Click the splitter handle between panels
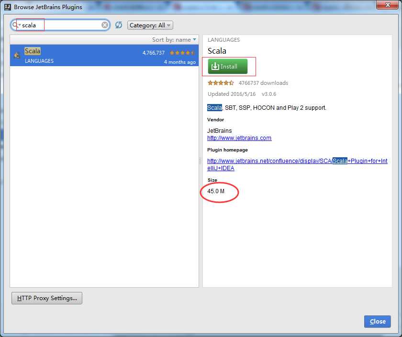The image size is (402, 337). pyautogui.click(x=201, y=161)
